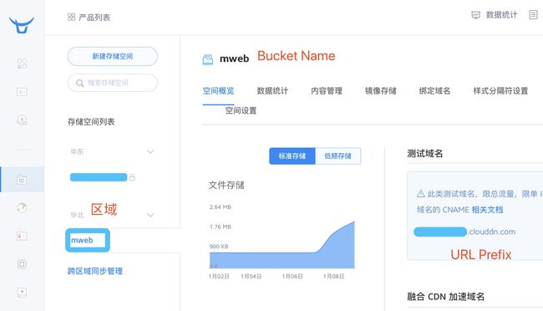Collapse the 华东 region list

[x=150, y=151]
